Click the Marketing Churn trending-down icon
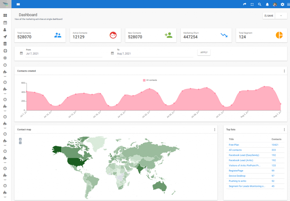The width and height of the screenshot is (290, 201). click(224, 35)
